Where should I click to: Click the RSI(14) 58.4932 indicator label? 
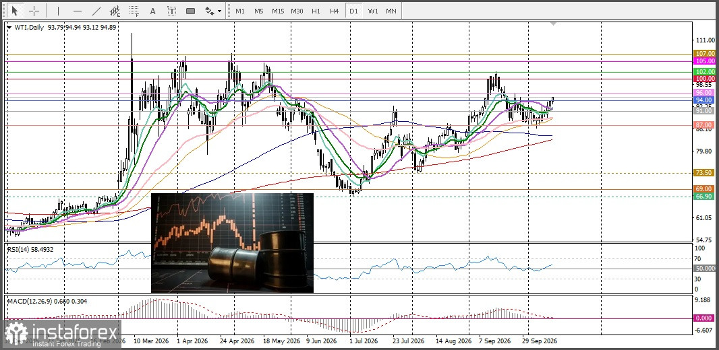point(31,249)
